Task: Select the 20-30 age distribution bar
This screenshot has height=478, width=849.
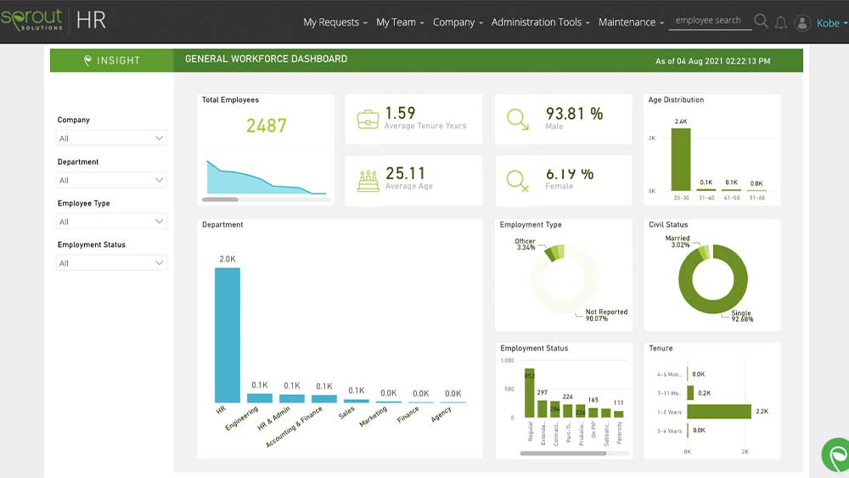Action: [681, 159]
